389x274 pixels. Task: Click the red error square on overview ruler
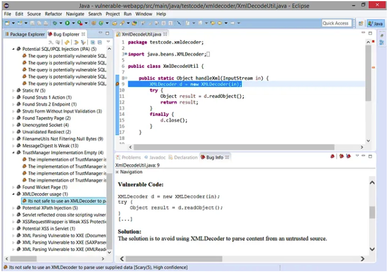click(373, 41)
